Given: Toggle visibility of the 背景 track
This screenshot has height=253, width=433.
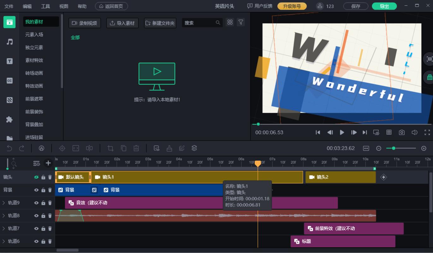Looking at the screenshot, I should coord(36,190).
